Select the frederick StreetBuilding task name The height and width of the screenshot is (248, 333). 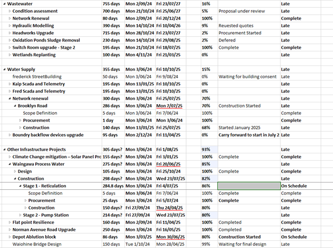pyautogui.click(x=37, y=76)
